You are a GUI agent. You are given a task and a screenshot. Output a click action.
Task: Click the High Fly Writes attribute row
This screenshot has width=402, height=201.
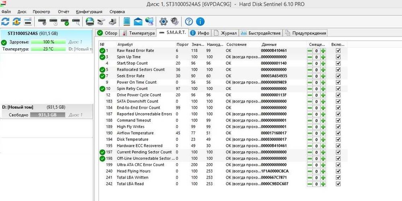coord(223,127)
